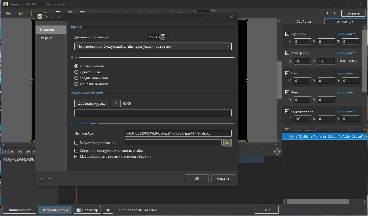Select the Градиентный фон radio button
This screenshot has width=368, height=216.
point(76,78)
